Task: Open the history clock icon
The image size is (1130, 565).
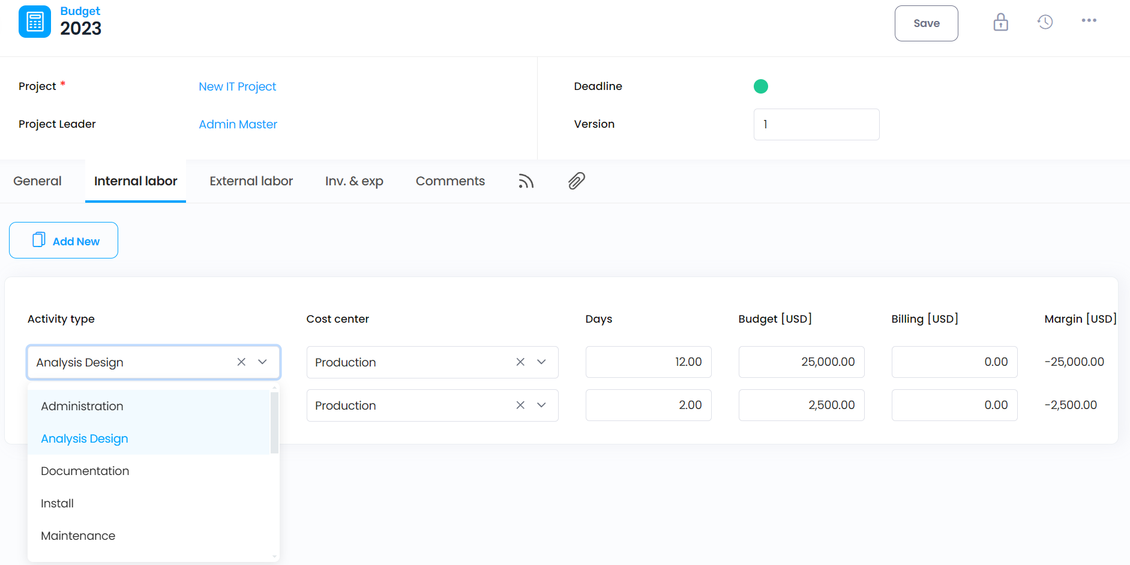Action: [x=1045, y=22]
